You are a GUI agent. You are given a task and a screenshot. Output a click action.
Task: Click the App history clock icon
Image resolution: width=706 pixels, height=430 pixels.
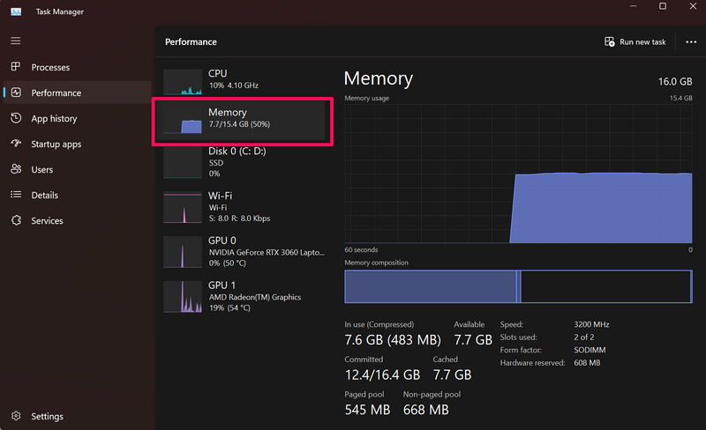coord(16,118)
